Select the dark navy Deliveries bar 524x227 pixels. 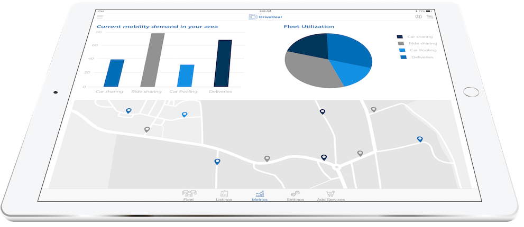pos(223,63)
